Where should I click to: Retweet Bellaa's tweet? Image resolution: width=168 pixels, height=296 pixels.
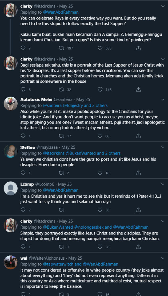click(61, 173)
